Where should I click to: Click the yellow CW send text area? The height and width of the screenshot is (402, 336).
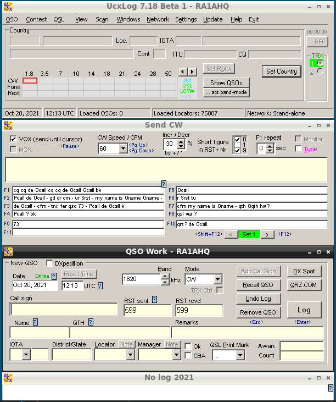tap(166, 169)
